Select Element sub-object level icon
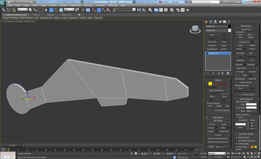Viewport: 261px width, 159px height. [x=225, y=84]
